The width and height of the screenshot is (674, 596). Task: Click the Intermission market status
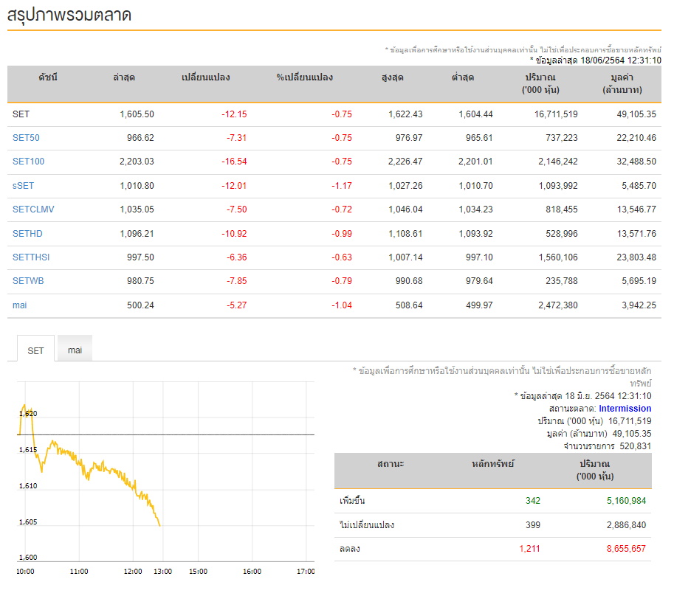625,409
